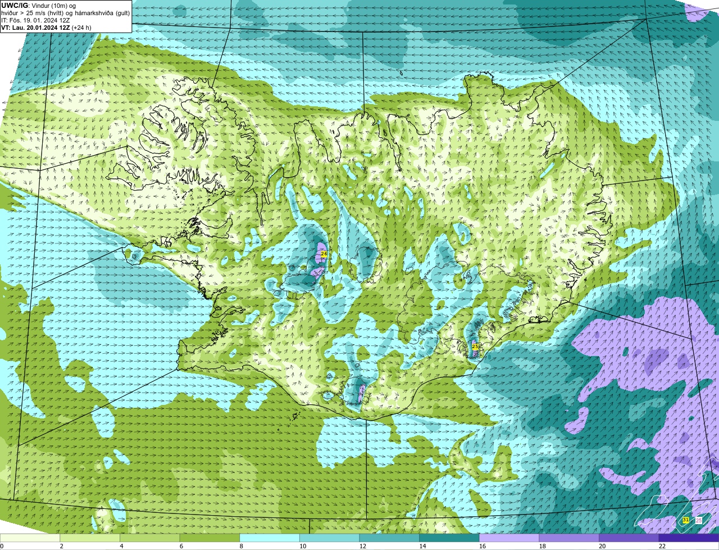Select the 6–8 m/s darker green legend swatch

coord(210,538)
